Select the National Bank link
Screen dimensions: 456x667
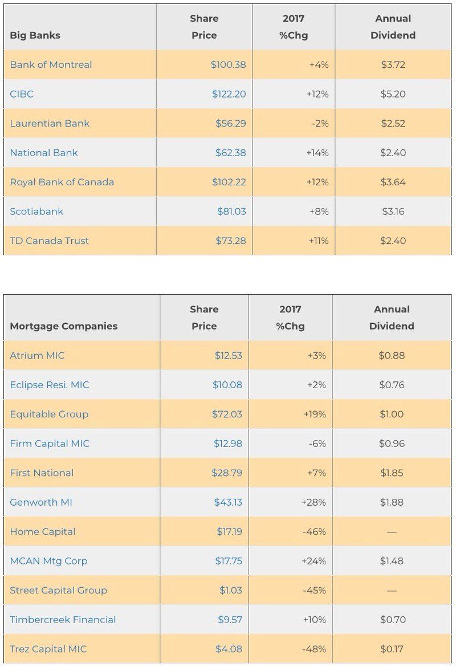(44, 153)
